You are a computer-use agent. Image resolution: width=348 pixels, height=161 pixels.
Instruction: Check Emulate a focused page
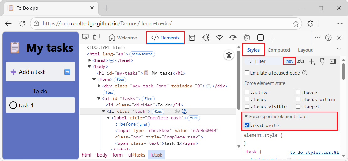pos(247,73)
